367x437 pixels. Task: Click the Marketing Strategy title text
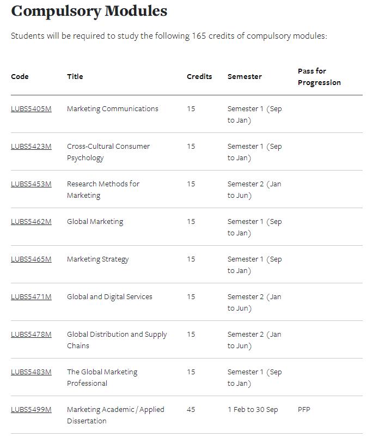click(x=97, y=259)
